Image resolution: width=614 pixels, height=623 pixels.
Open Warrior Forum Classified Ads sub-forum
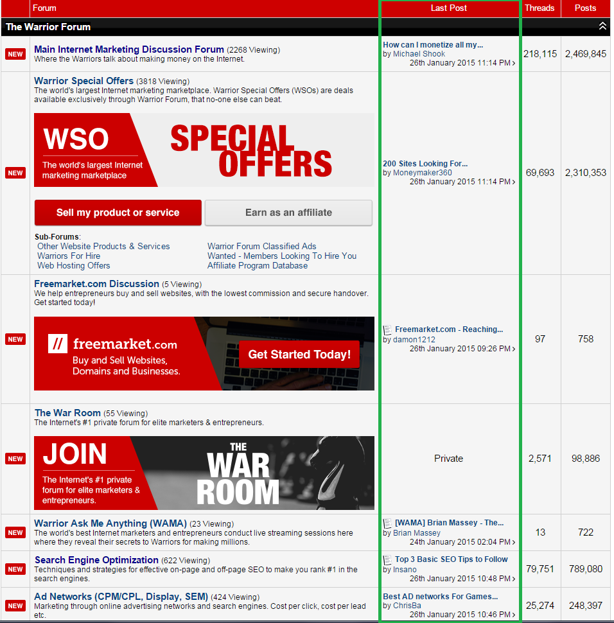[261, 247]
